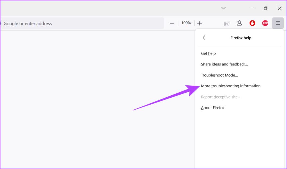Restore down the browser window
This screenshot has width=287, height=169.
point(265,8)
